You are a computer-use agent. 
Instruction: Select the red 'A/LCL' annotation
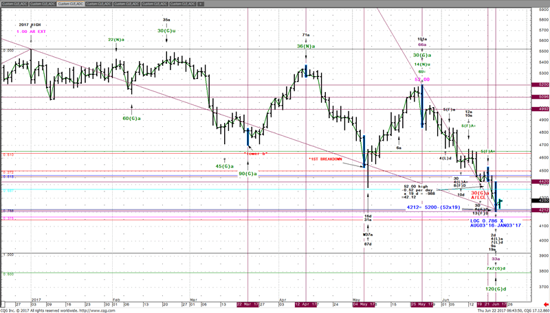coord(478,198)
